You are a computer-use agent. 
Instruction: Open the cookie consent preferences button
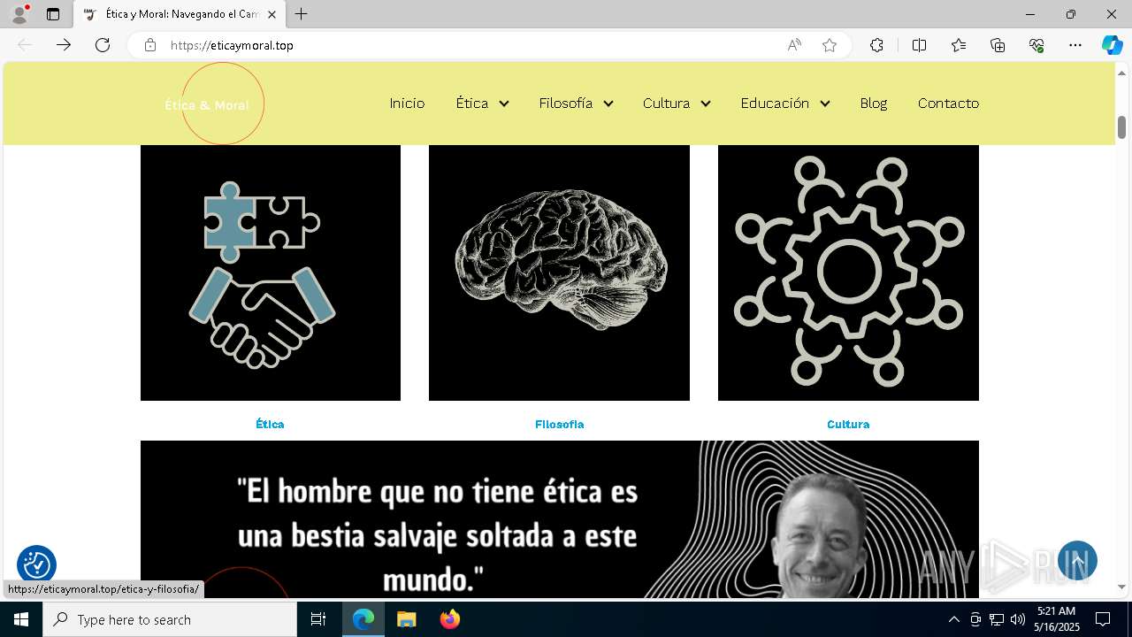click(36, 564)
